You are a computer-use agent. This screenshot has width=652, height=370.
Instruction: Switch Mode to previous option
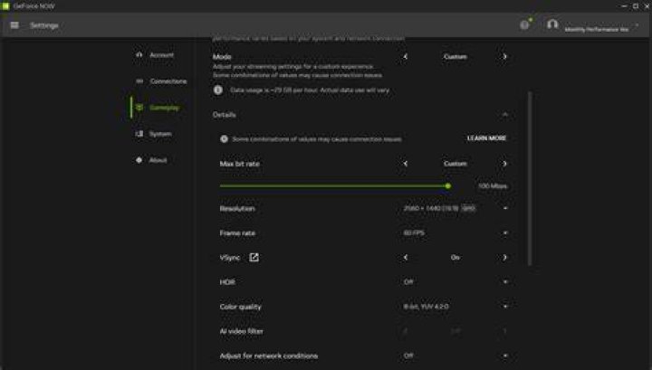coord(406,56)
